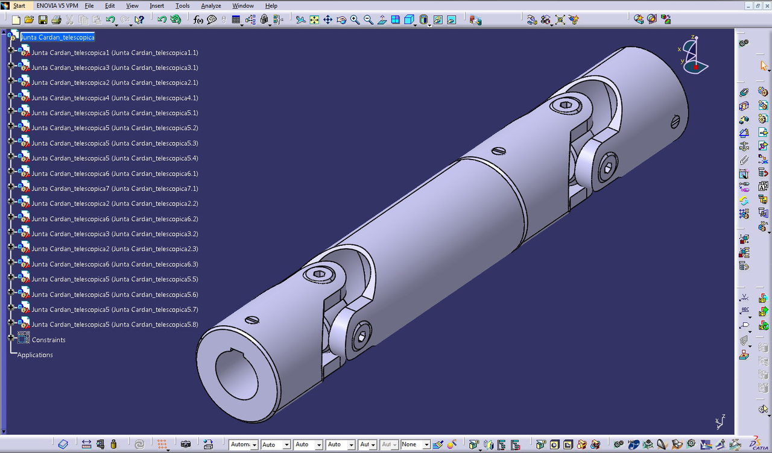The image size is (772, 453).
Task: Click the Painter brush icon in bottom toolbar
Action: point(438,445)
